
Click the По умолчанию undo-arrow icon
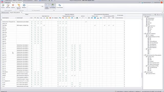pos(60,5)
